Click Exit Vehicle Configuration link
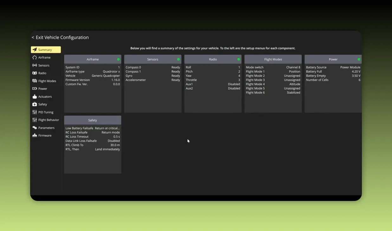392x231 pixels. [60, 37]
